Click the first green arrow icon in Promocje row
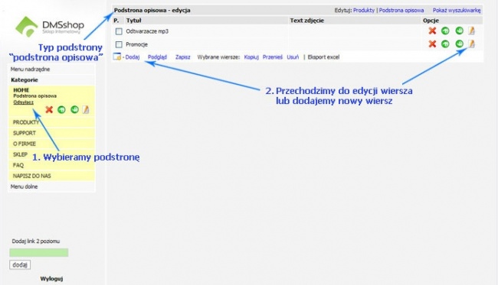 [x=445, y=44]
